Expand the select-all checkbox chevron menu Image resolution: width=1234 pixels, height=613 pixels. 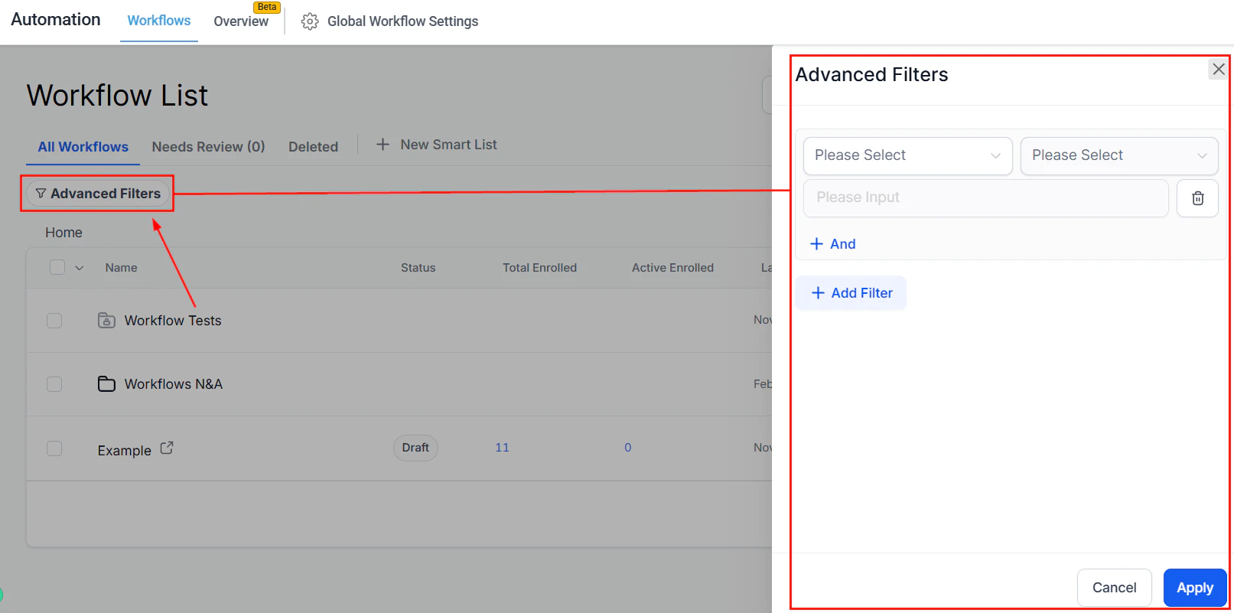pos(79,268)
